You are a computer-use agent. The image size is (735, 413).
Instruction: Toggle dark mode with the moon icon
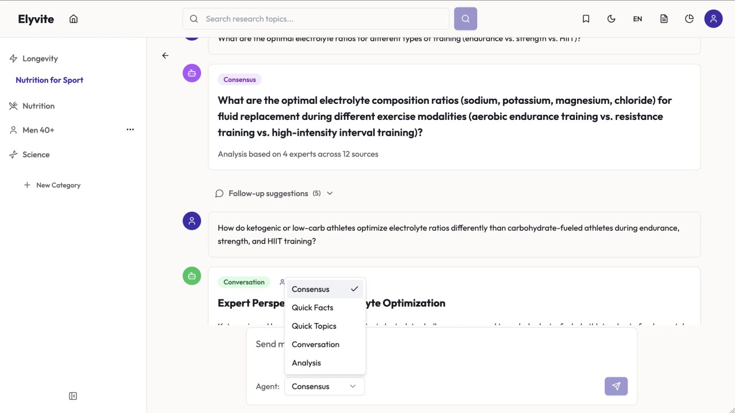(x=611, y=19)
